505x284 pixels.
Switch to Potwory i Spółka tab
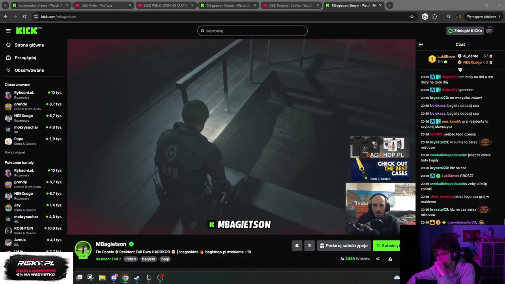click(x=291, y=6)
